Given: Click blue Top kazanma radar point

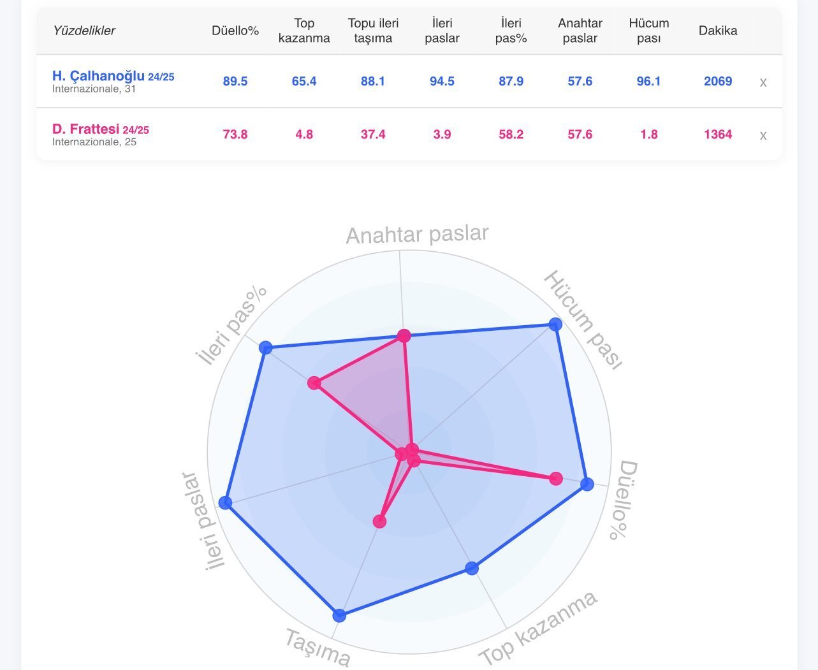Looking at the screenshot, I should (x=472, y=568).
